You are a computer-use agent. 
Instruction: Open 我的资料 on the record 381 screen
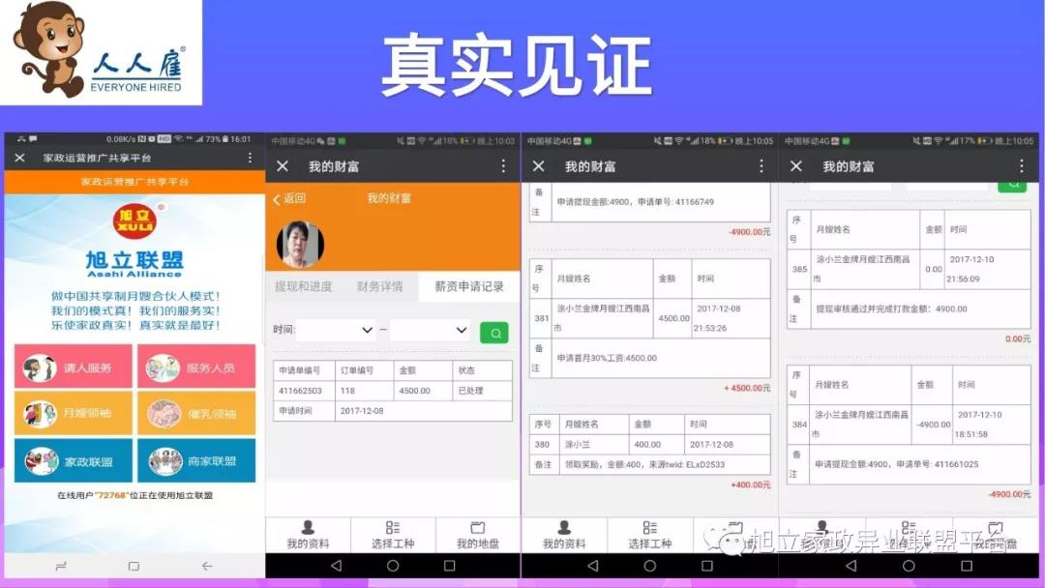(x=564, y=536)
